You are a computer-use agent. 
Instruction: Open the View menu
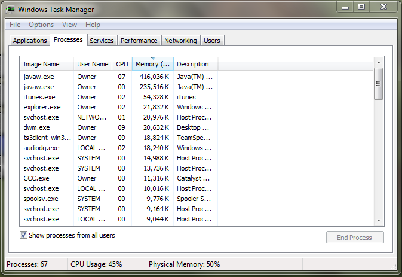[x=69, y=25]
